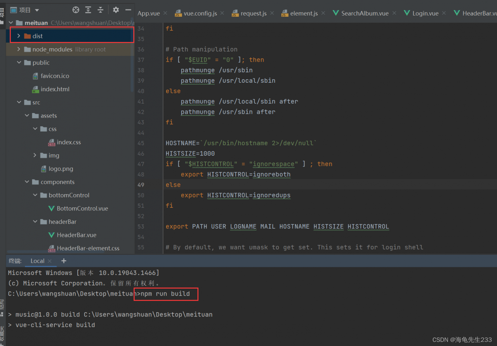Expand the img folder
The image size is (497, 346).
35,155
